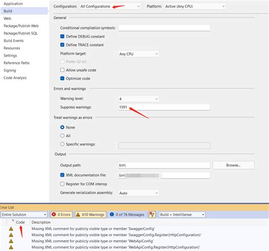Viewport: 269px width, 251px height.
Task: Click the Browse button for output path
Action: [x=233, y=165]
